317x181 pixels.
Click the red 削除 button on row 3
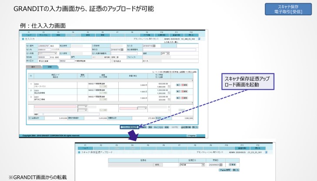(x=184, y=98)
